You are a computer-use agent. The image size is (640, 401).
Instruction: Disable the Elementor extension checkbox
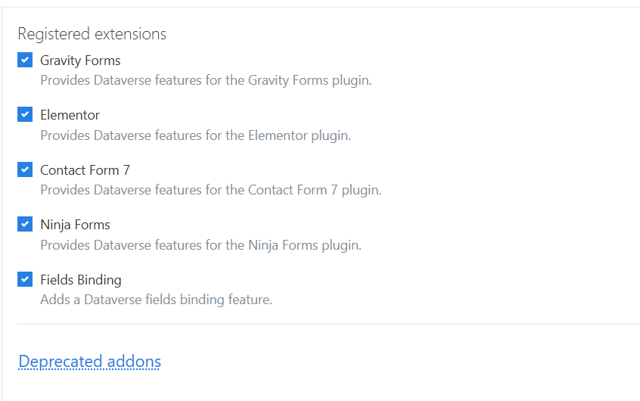click(x=25, y=115)
